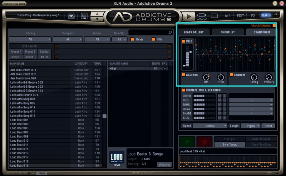The width and height of the screenshot is (286, 176).
Task: Open the Length Original dropdown
Action: pyautogui.click(x=251, y=126)
